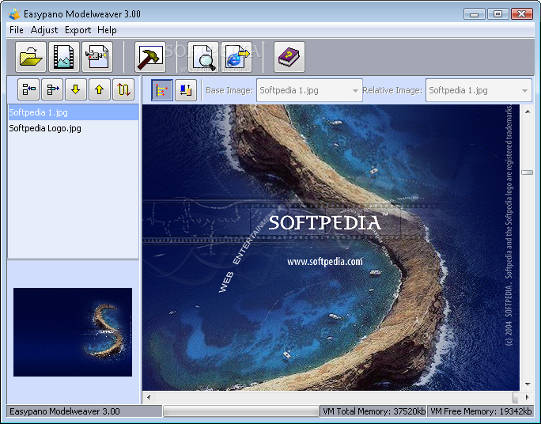This screenshot has height=424, width=541.
Task: Click the yellow up arrow icon
Action: pyautogui.click(x=100, y=89)
